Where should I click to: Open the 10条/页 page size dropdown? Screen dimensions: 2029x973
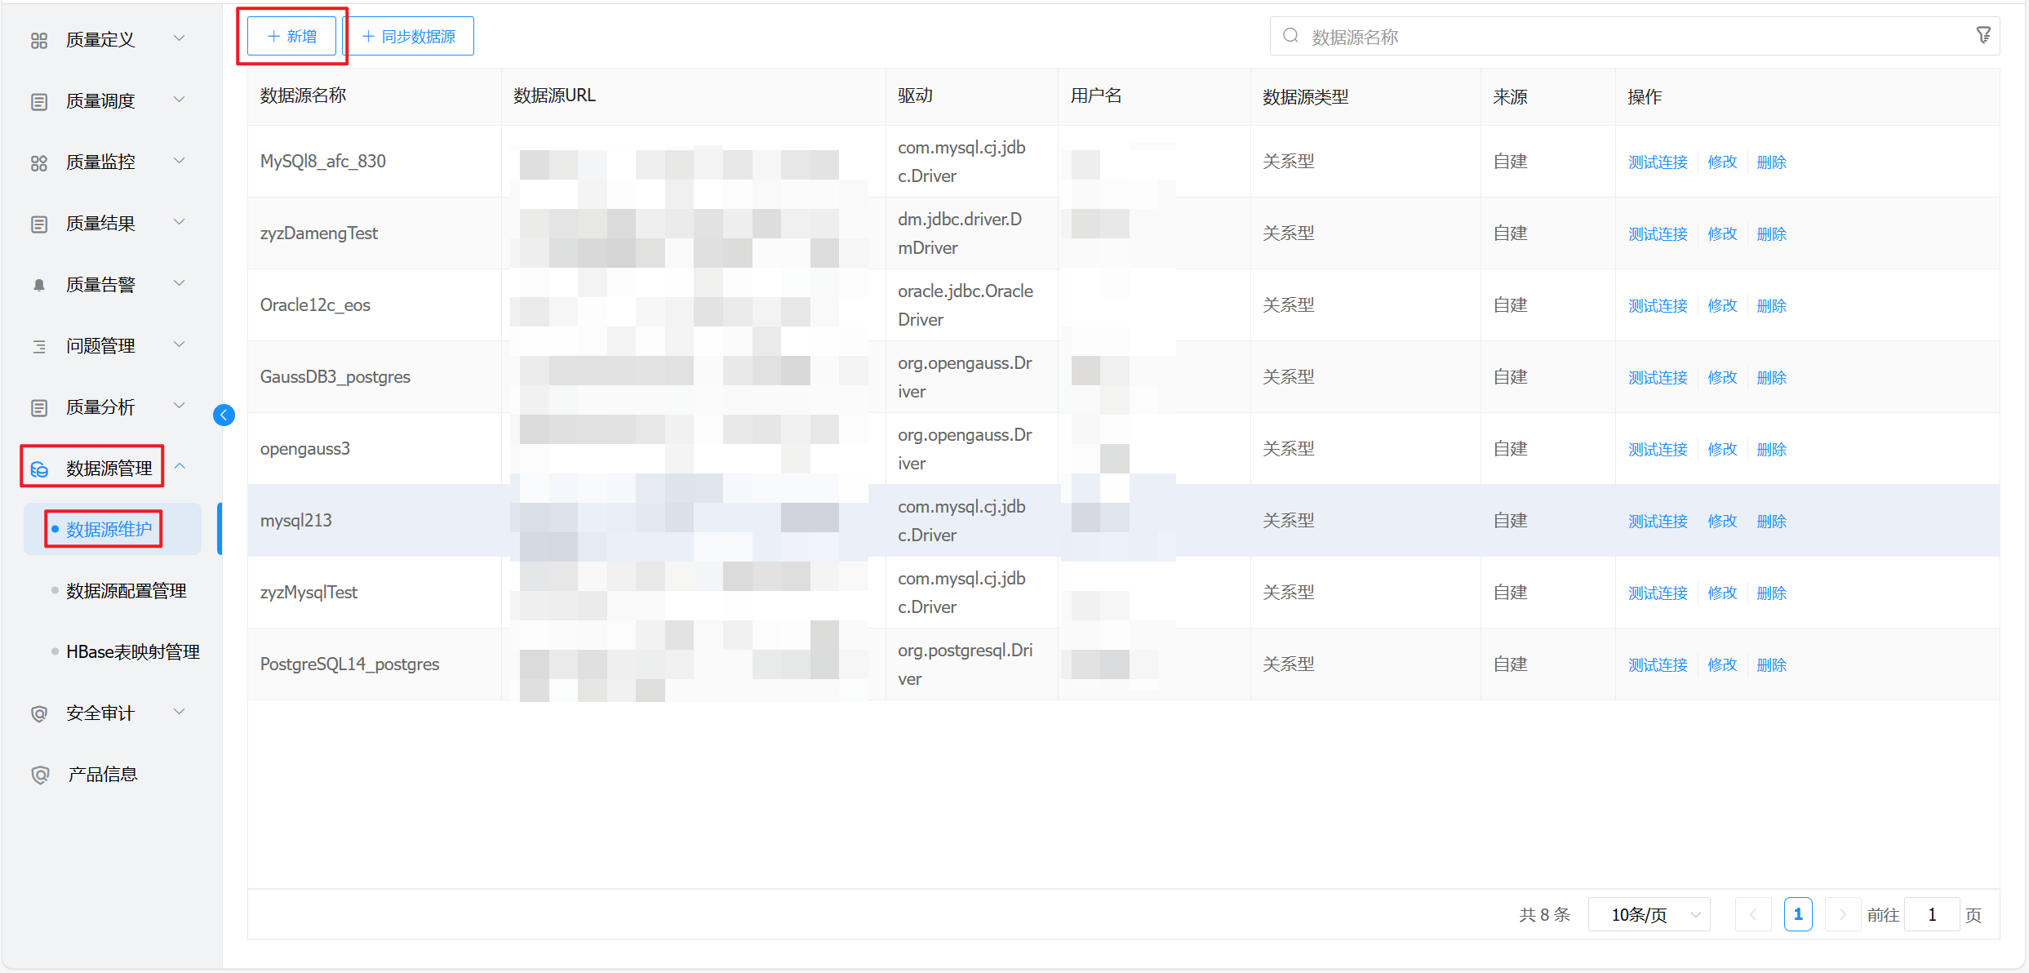coord(1649,914)
